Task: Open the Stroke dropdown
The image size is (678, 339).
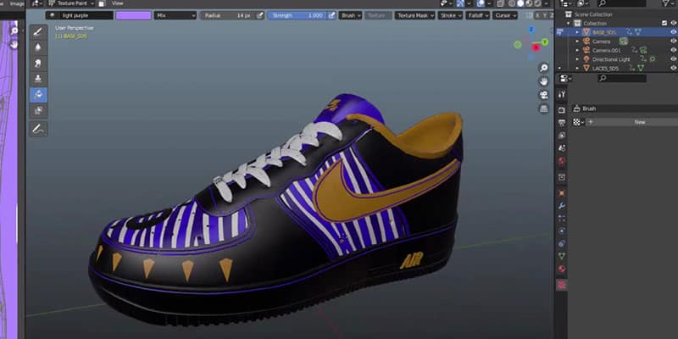Action: 450,15
